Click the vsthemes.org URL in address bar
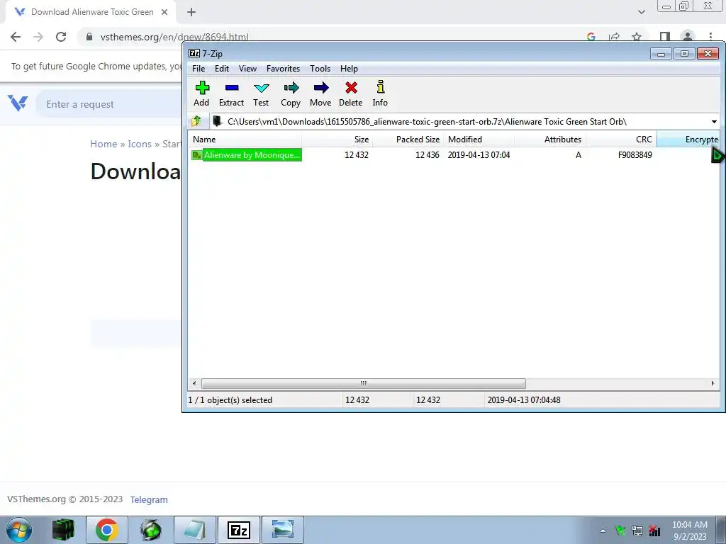This screenshot has height=544, width=726. click(174, 37)
